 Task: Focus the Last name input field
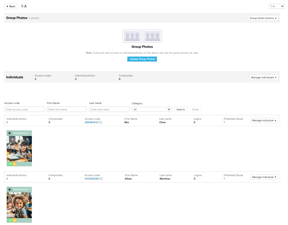[109, 110]
